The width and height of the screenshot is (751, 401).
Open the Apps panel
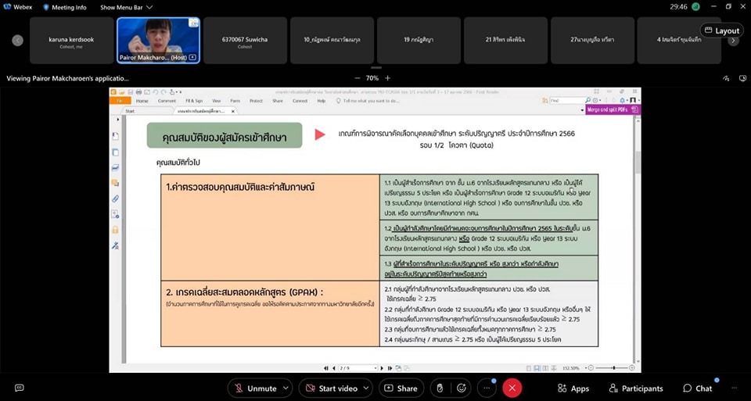(x=573, y=388)
